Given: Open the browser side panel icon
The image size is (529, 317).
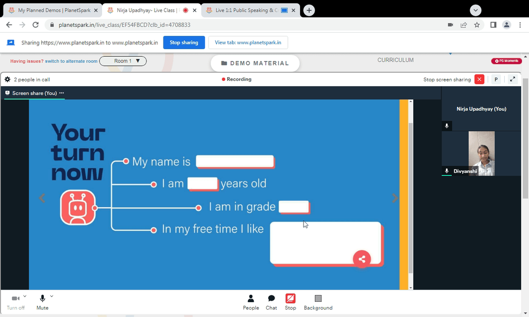Looking at the screenshot, I should [493, 25].
